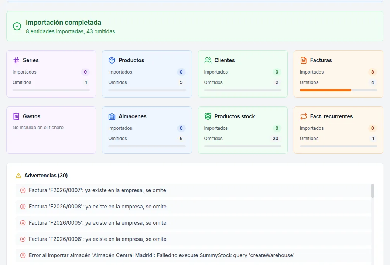
Task: Click the green success checkmark icon
Action: tap(17, 26)
